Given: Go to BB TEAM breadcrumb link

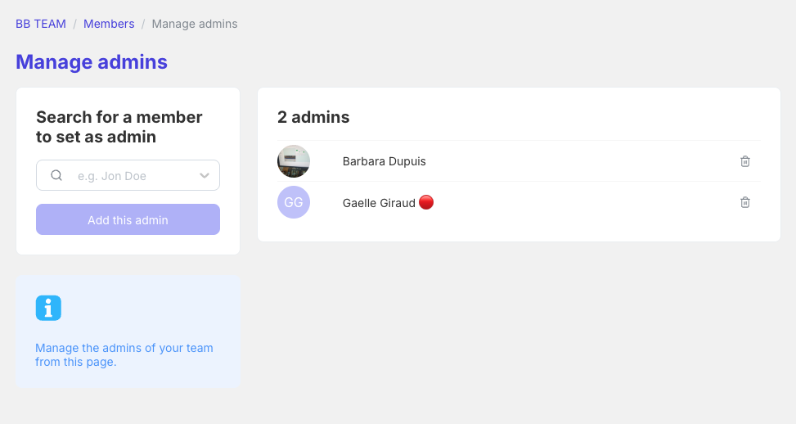Looking at the screenshot, I should tap(41, 24).
